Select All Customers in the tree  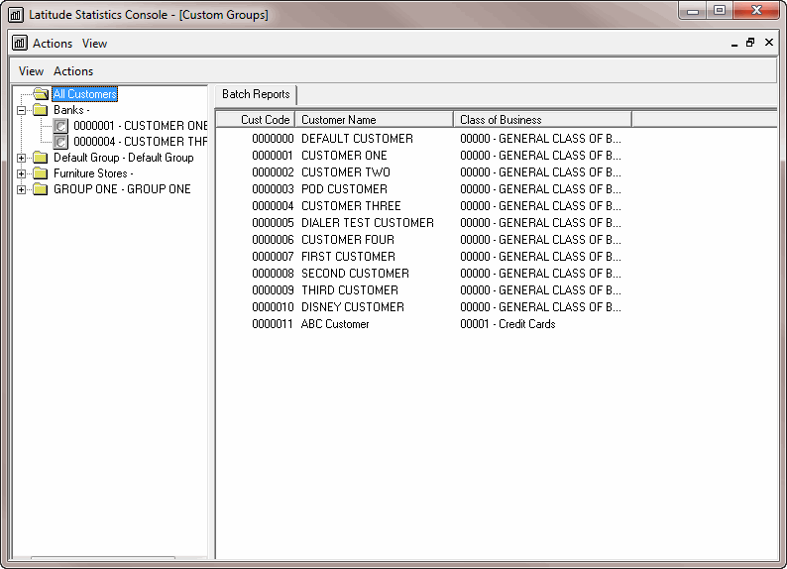click(x=85, y=94)
